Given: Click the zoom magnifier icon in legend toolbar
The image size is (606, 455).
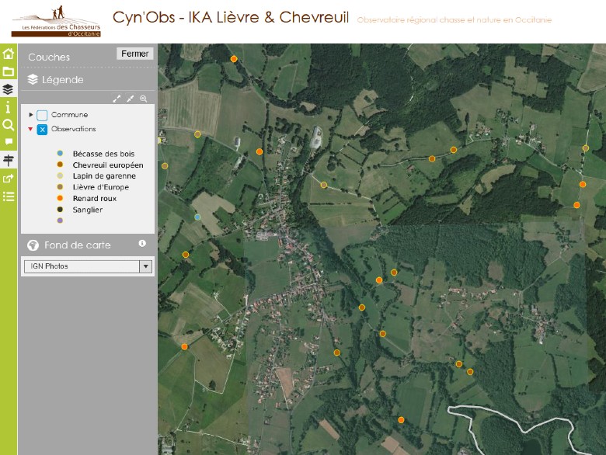Looking at the screenshot, I should point(143,99).
